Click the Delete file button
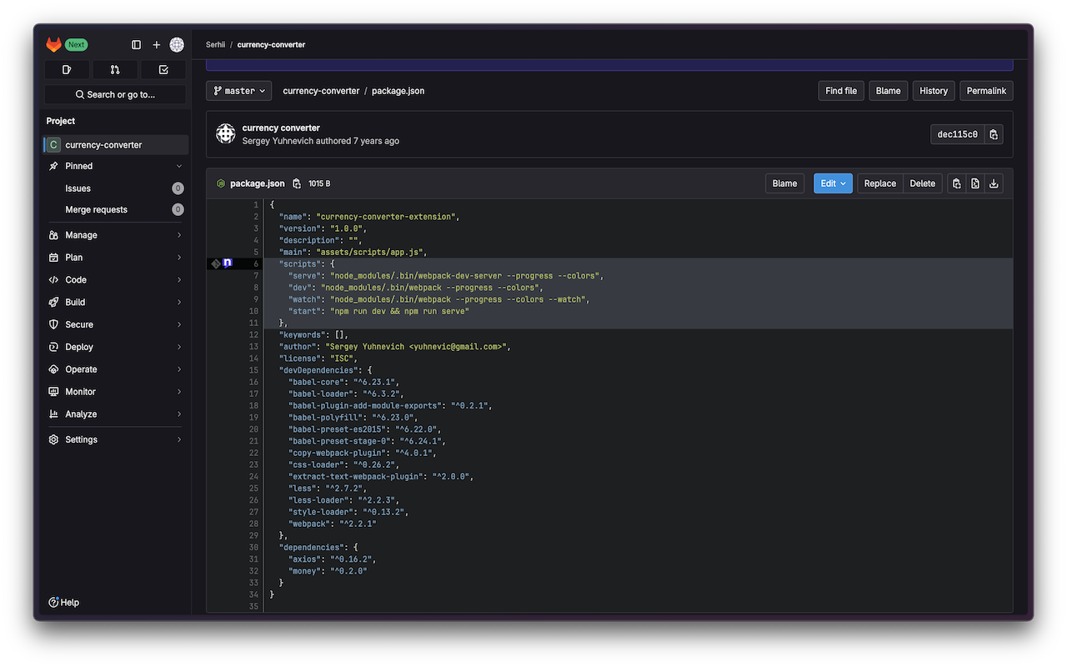Image resolution: width=1067 pixels, height=667 pixels. pos(923,183)
